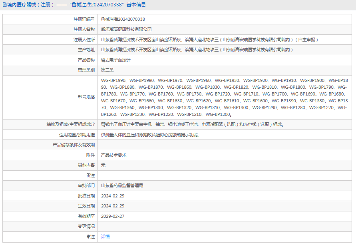
Task: Click the expiry date 2029-02-27
Action: [x=113, y=216]
